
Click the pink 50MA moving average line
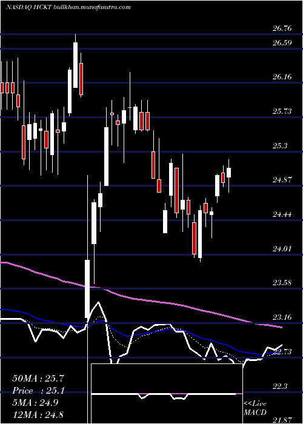point(141,299)
